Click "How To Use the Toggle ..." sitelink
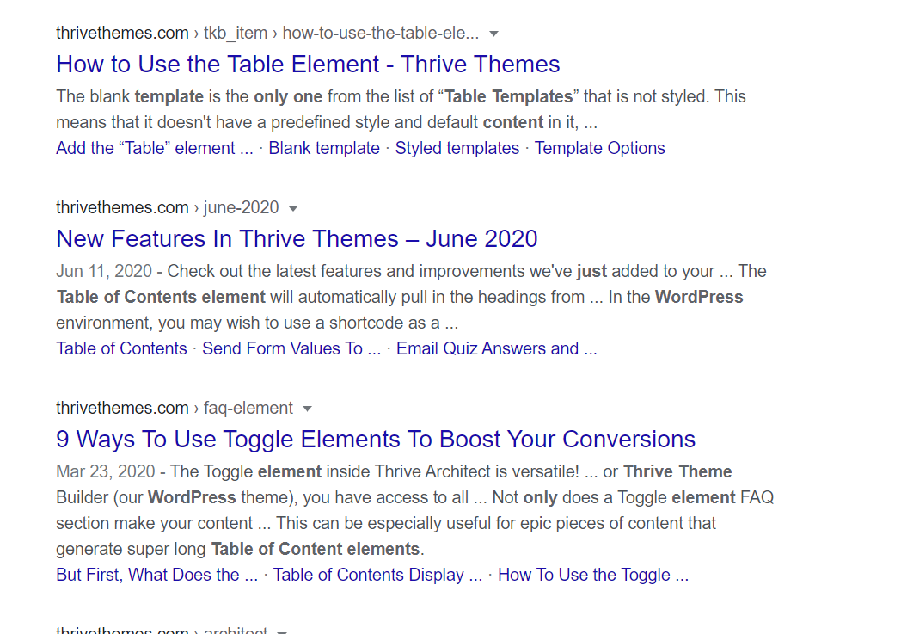The width and height of the screenshot is (901, 634). (593, 575)
